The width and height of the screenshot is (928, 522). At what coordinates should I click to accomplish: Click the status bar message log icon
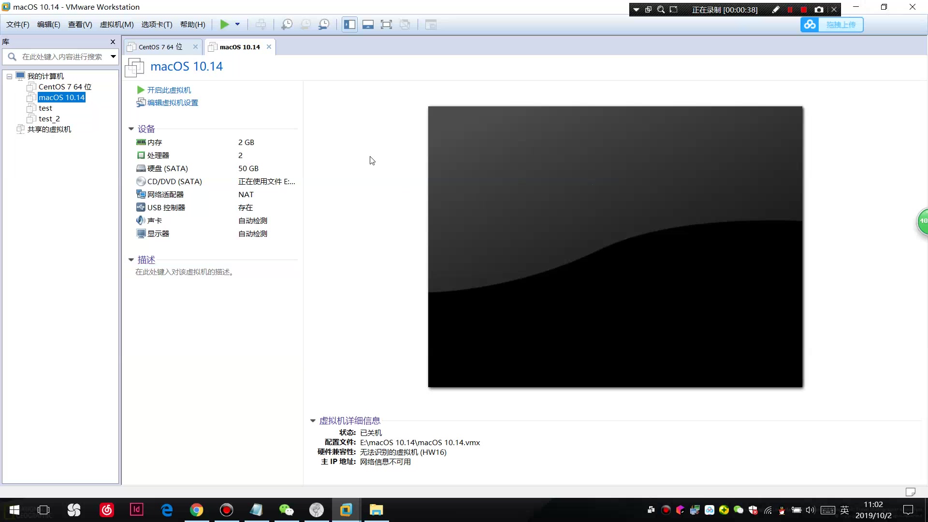pyautogui.click(x=910, y=492)
